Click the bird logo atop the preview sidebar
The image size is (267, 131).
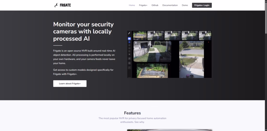(129, 34)
